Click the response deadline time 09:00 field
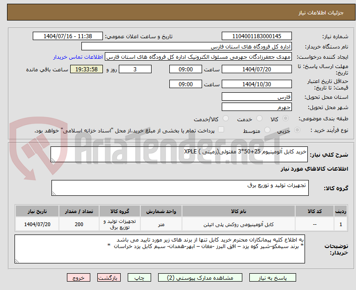 click(x=186, y=69)
